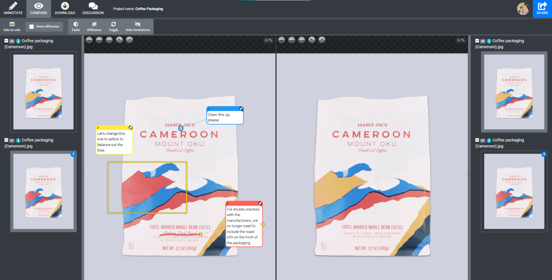The height and width of the screenshot is (280, 552).
Task: Open the 'Clean this up, please' comment
Action: tap(225, 116)
